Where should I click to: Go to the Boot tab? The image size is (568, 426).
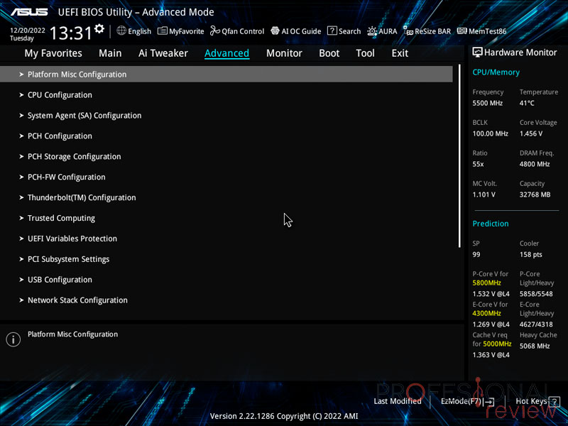[x=329, y=53]
